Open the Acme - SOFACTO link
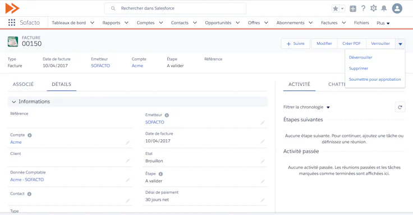 pyautogui.click(x=27, y=180)
